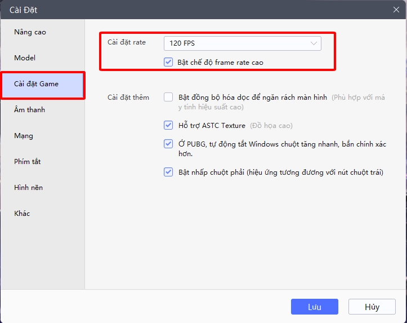
Task: Open the Phím tắt shortcuts tab
Action: pyautogui.click(x=27, y=162)
